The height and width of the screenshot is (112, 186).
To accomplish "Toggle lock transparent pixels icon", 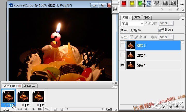I will click(131, 37).
